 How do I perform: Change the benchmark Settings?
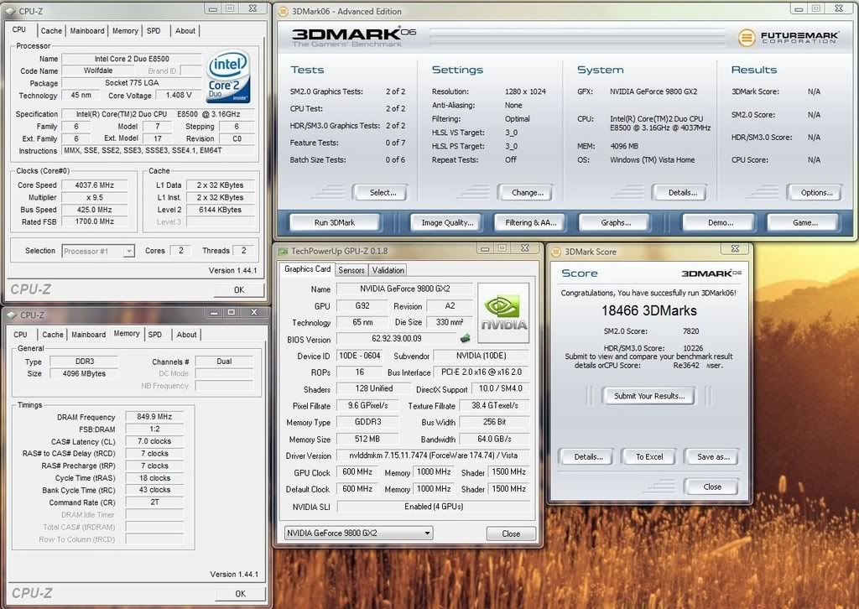(x=525, y=192)
